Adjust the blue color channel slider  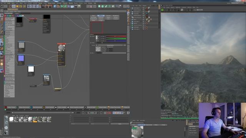116,41
